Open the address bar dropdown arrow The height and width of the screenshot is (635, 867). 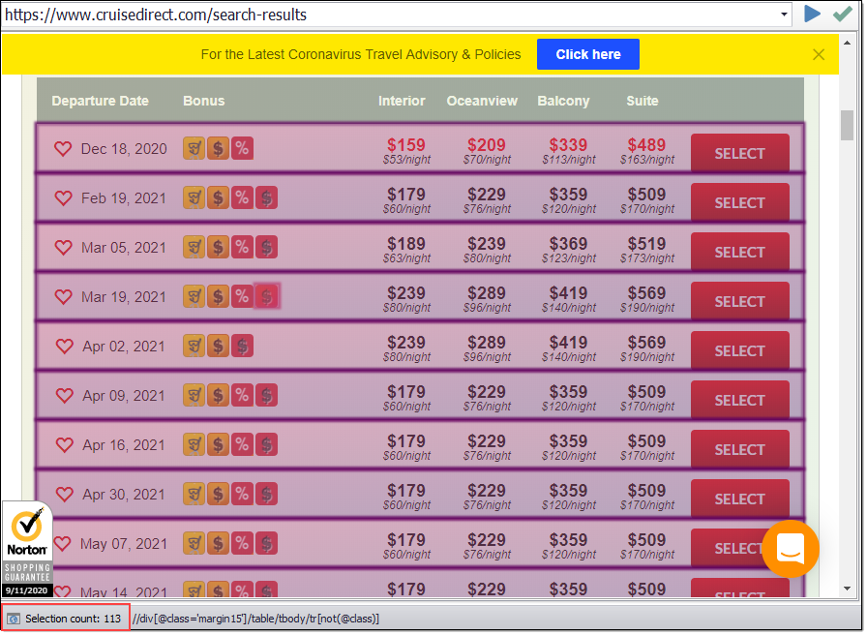pyautogui.click(x=786, y=15)
